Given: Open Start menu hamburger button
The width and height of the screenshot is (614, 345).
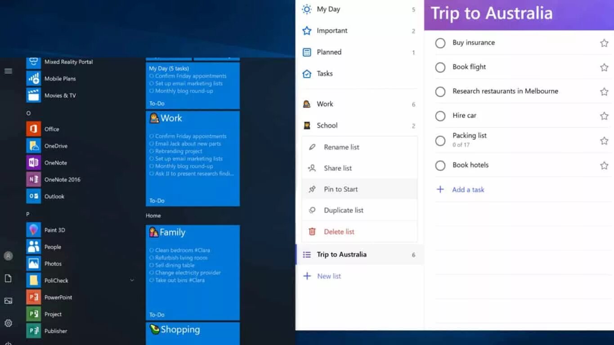Looking at the screenshot, I should [x=8, y=71].
